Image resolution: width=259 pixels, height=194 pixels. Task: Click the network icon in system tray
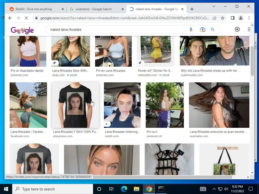pyautogui.click(x=220, y=189)
